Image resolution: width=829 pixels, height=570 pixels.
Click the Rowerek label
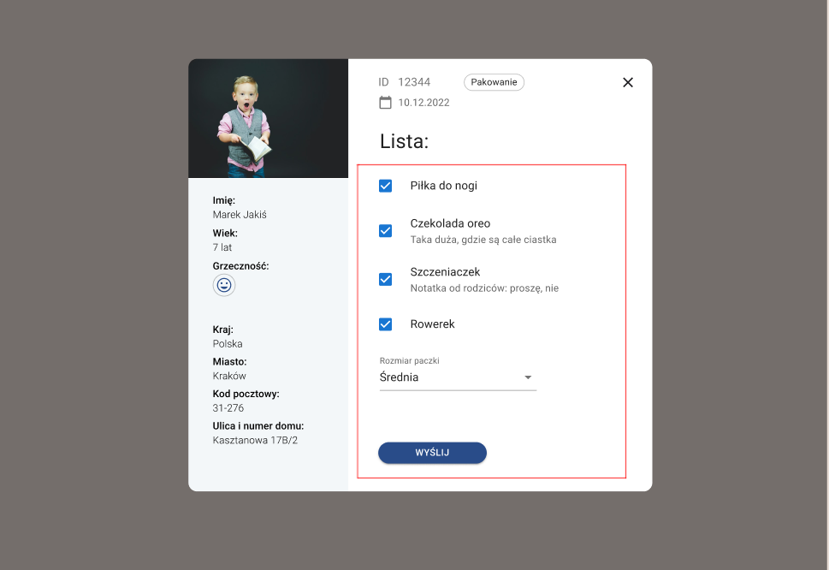(433, 324)
